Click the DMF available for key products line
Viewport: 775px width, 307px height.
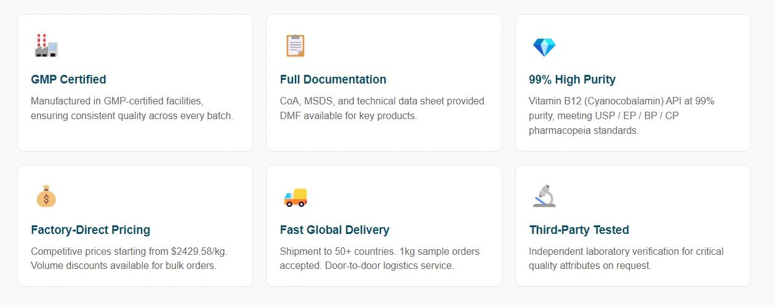(348, 115)
